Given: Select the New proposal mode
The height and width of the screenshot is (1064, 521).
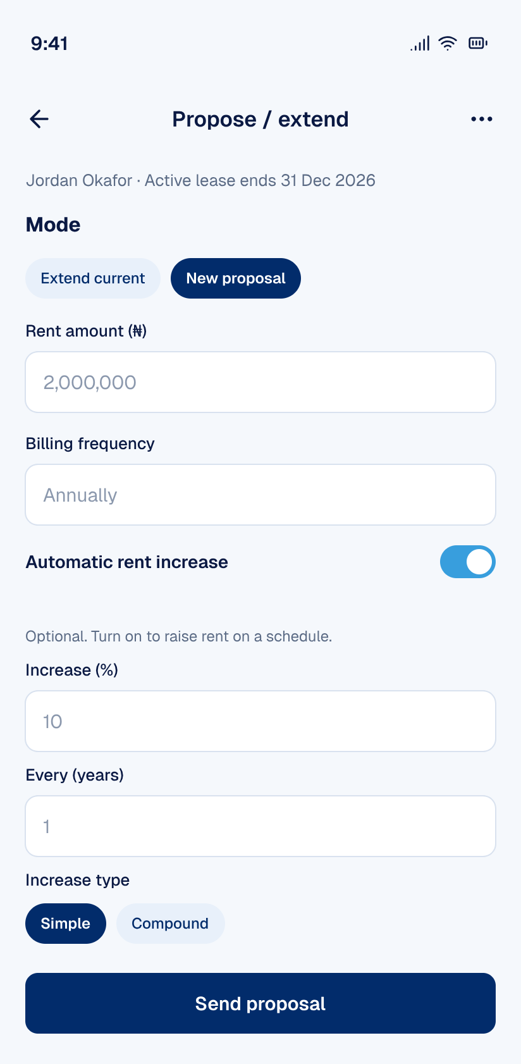Looking at the screenshot, I should (236, 278).
